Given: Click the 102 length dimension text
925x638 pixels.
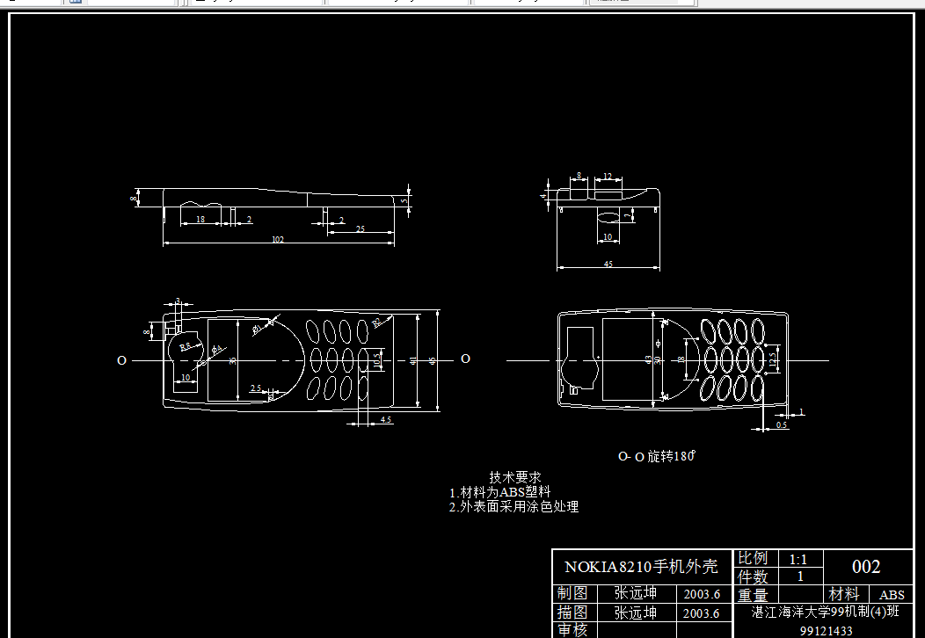Looking at the screenshot, I should pos(278,239).
